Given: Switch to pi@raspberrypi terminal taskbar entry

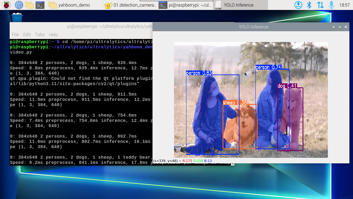Looking at the screenshot, I should click(185, 5).
